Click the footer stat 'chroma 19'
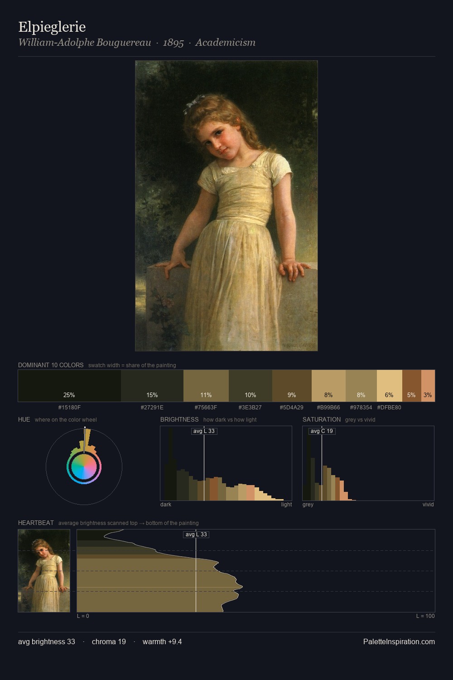 point(109,641)
